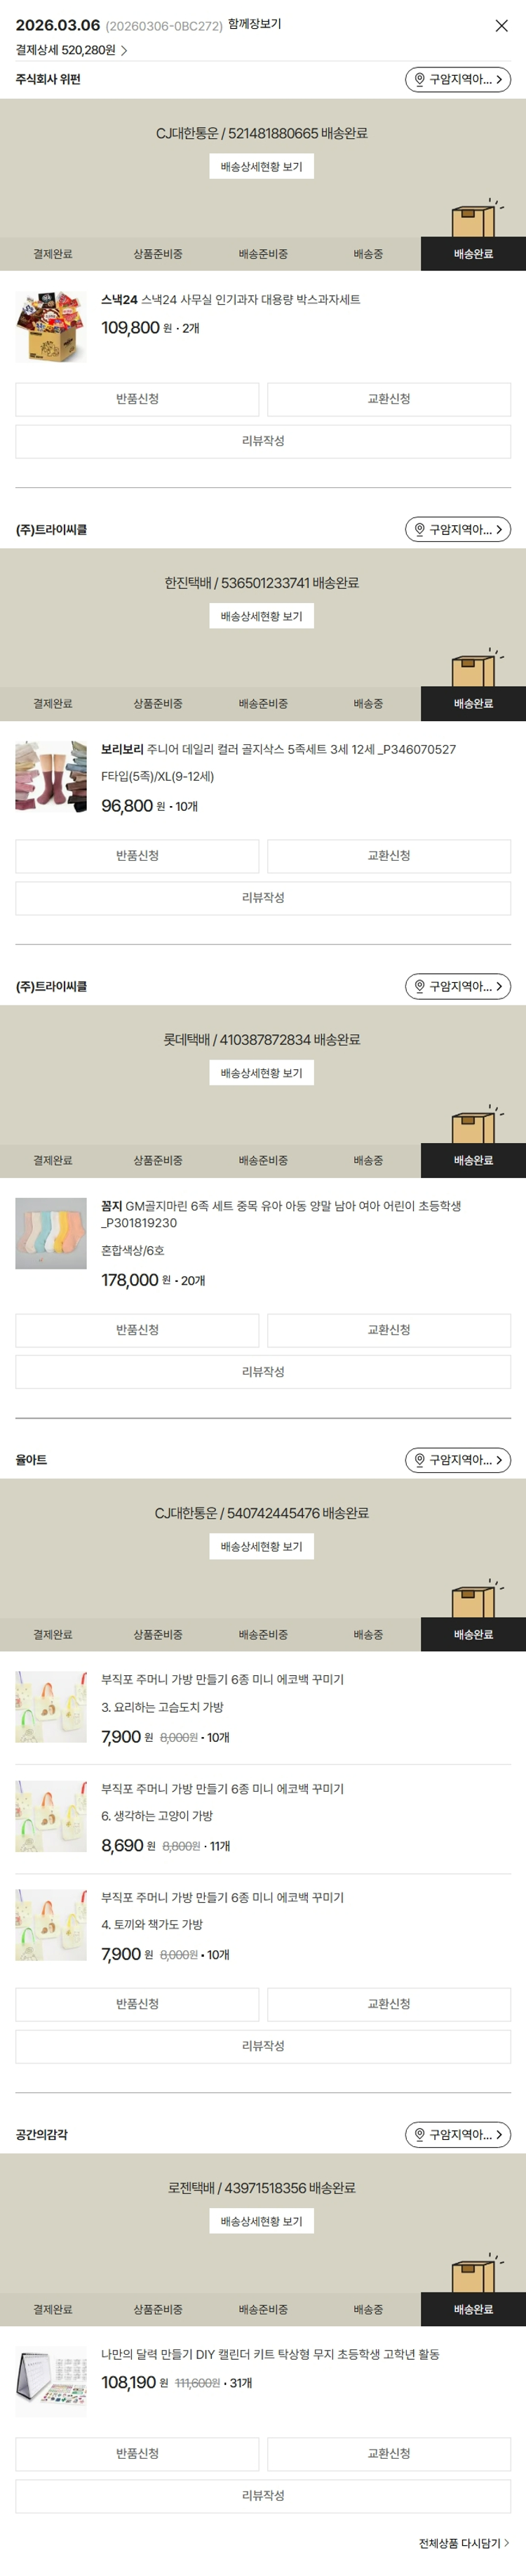Open address dropdown for 올아트 order
Viewport: 526px width, 2576px height.
pyautogui.click(x=458, y=1460)
